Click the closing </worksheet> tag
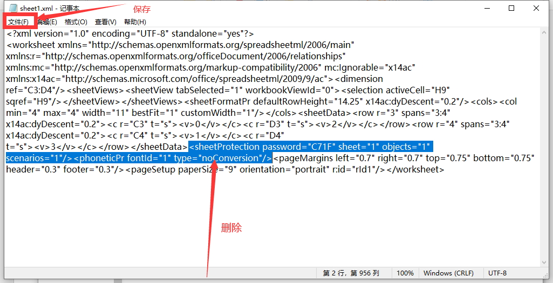This screenshot has height=283, width=553. [415, 169]
